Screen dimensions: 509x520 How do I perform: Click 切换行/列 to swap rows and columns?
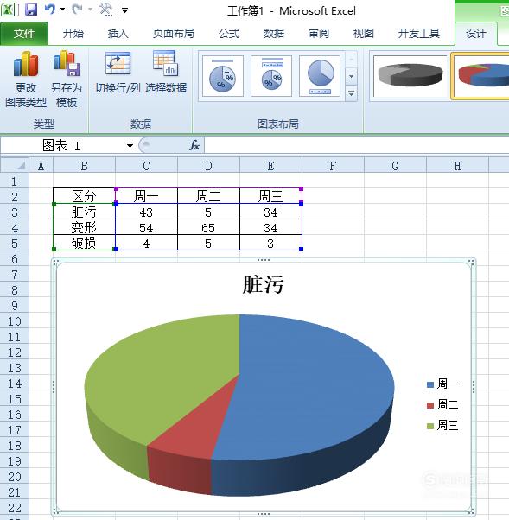pyautogui.click(x=118, y=73)
